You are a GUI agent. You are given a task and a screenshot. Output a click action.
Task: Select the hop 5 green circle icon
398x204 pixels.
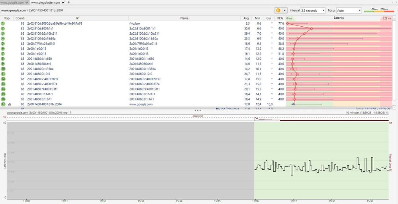click(x=3, y=44)
